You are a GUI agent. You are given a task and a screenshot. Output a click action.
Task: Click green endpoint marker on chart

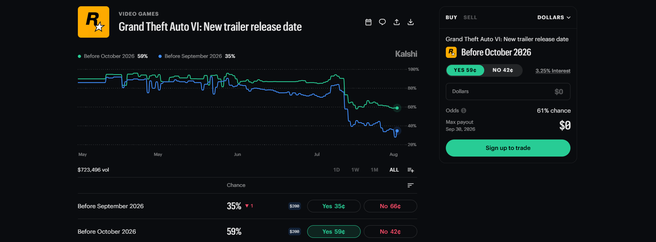click(397, 108)
